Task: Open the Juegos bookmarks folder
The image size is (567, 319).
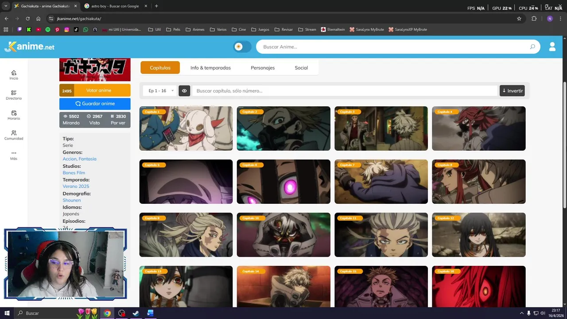Action: 260,30
